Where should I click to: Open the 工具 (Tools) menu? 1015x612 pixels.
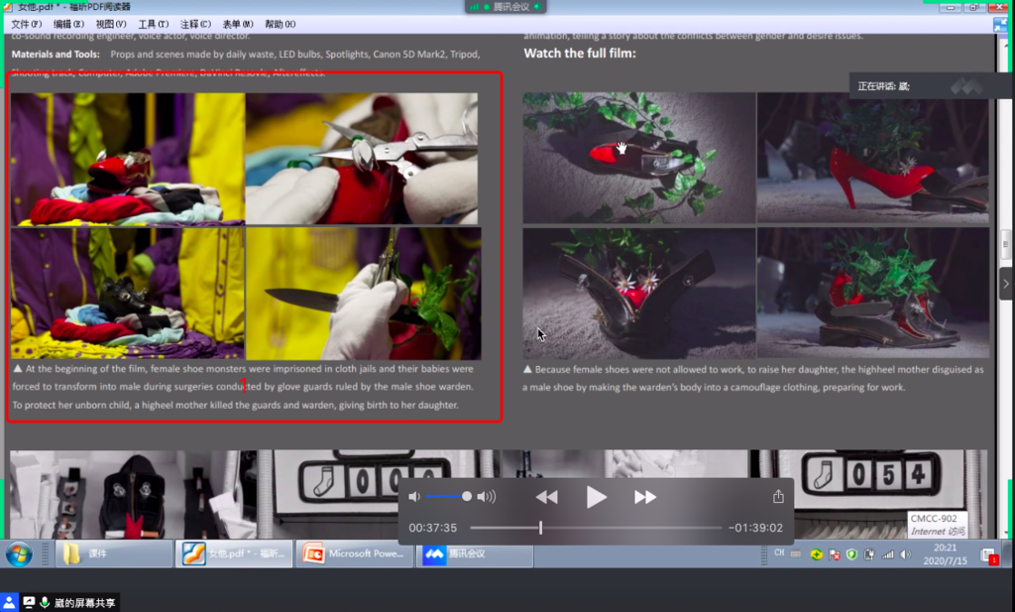point(154,24)
